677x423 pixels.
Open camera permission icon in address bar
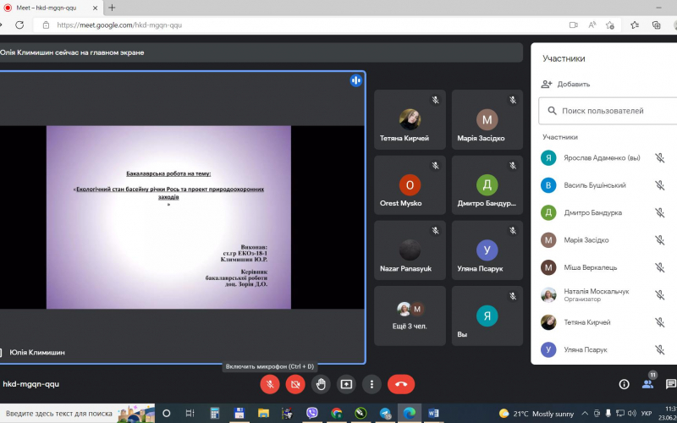pos(574,25)
